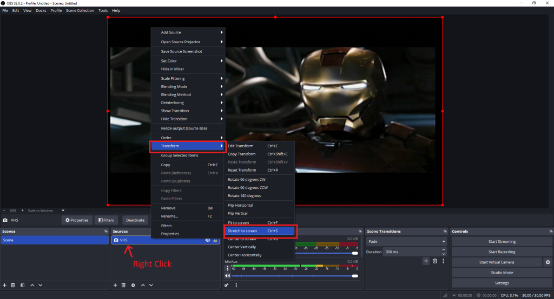Click the Start Streaming button
Image resolution: width=554 pixels, height=299 pixels.
tap(502, 242)
